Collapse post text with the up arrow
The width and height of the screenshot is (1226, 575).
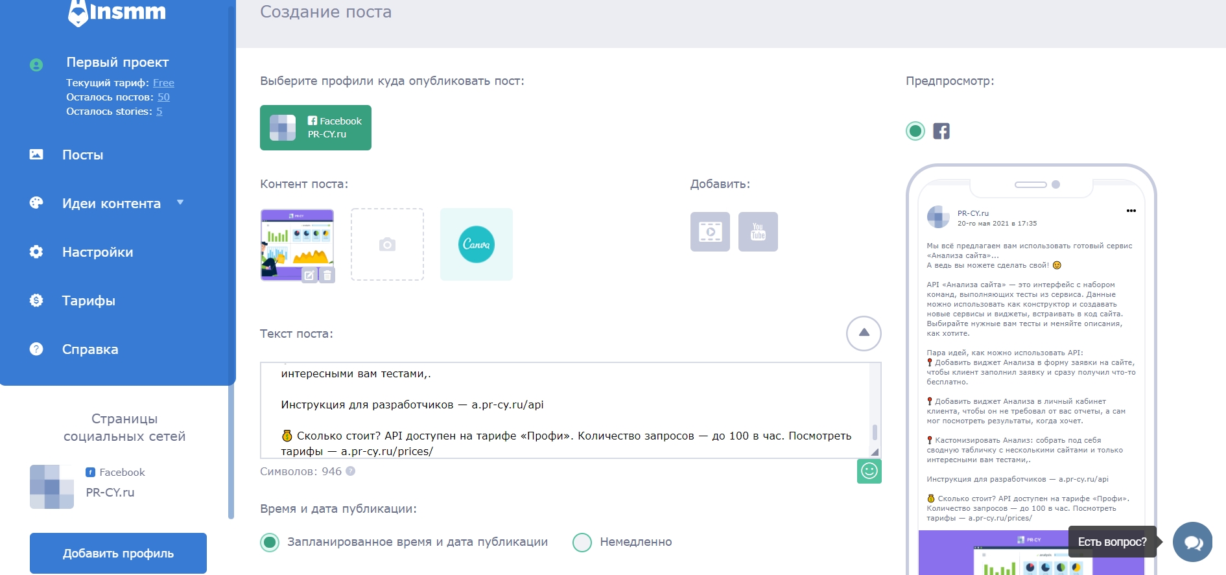pyautogui.click(x=864, y=333)
